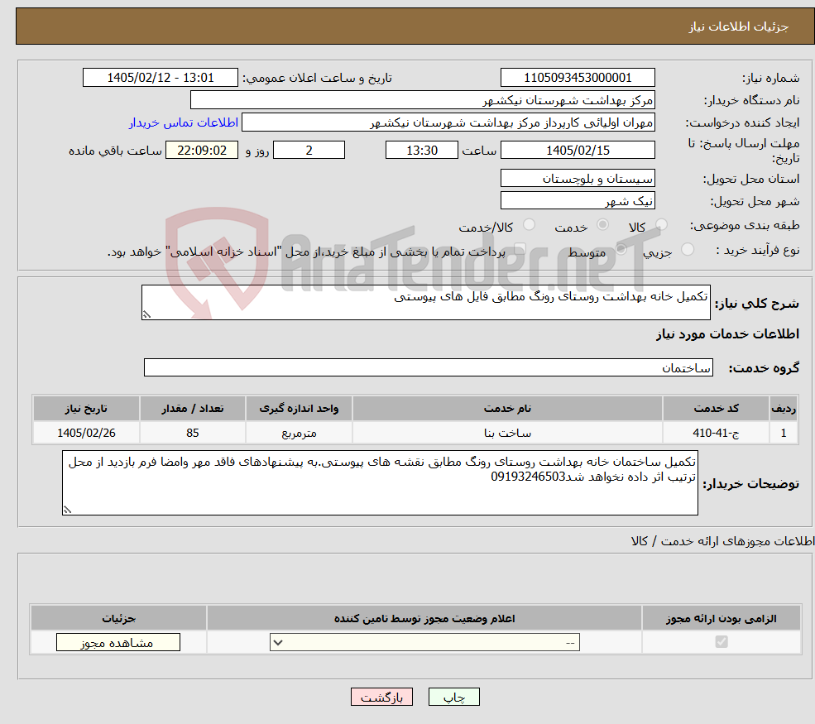Viewport: 815px width, 724px height.
Task: Click the need date cell 1405/02/26
Action: point(86,433)
